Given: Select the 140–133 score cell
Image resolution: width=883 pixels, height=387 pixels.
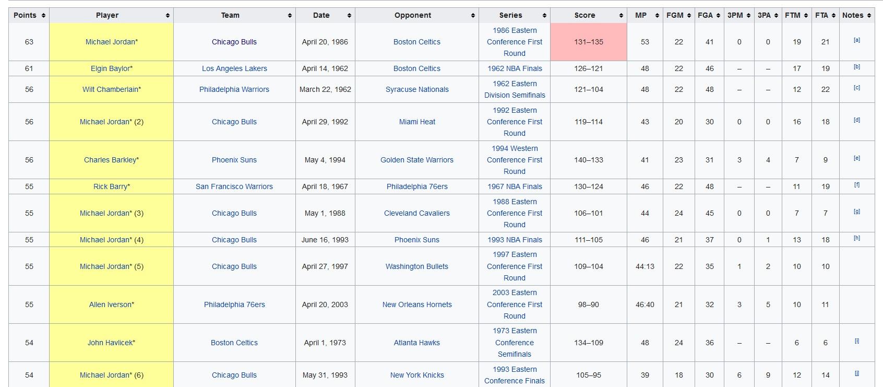Looking at the screenshot, I should pyautogui.click(x=589, y=160).
